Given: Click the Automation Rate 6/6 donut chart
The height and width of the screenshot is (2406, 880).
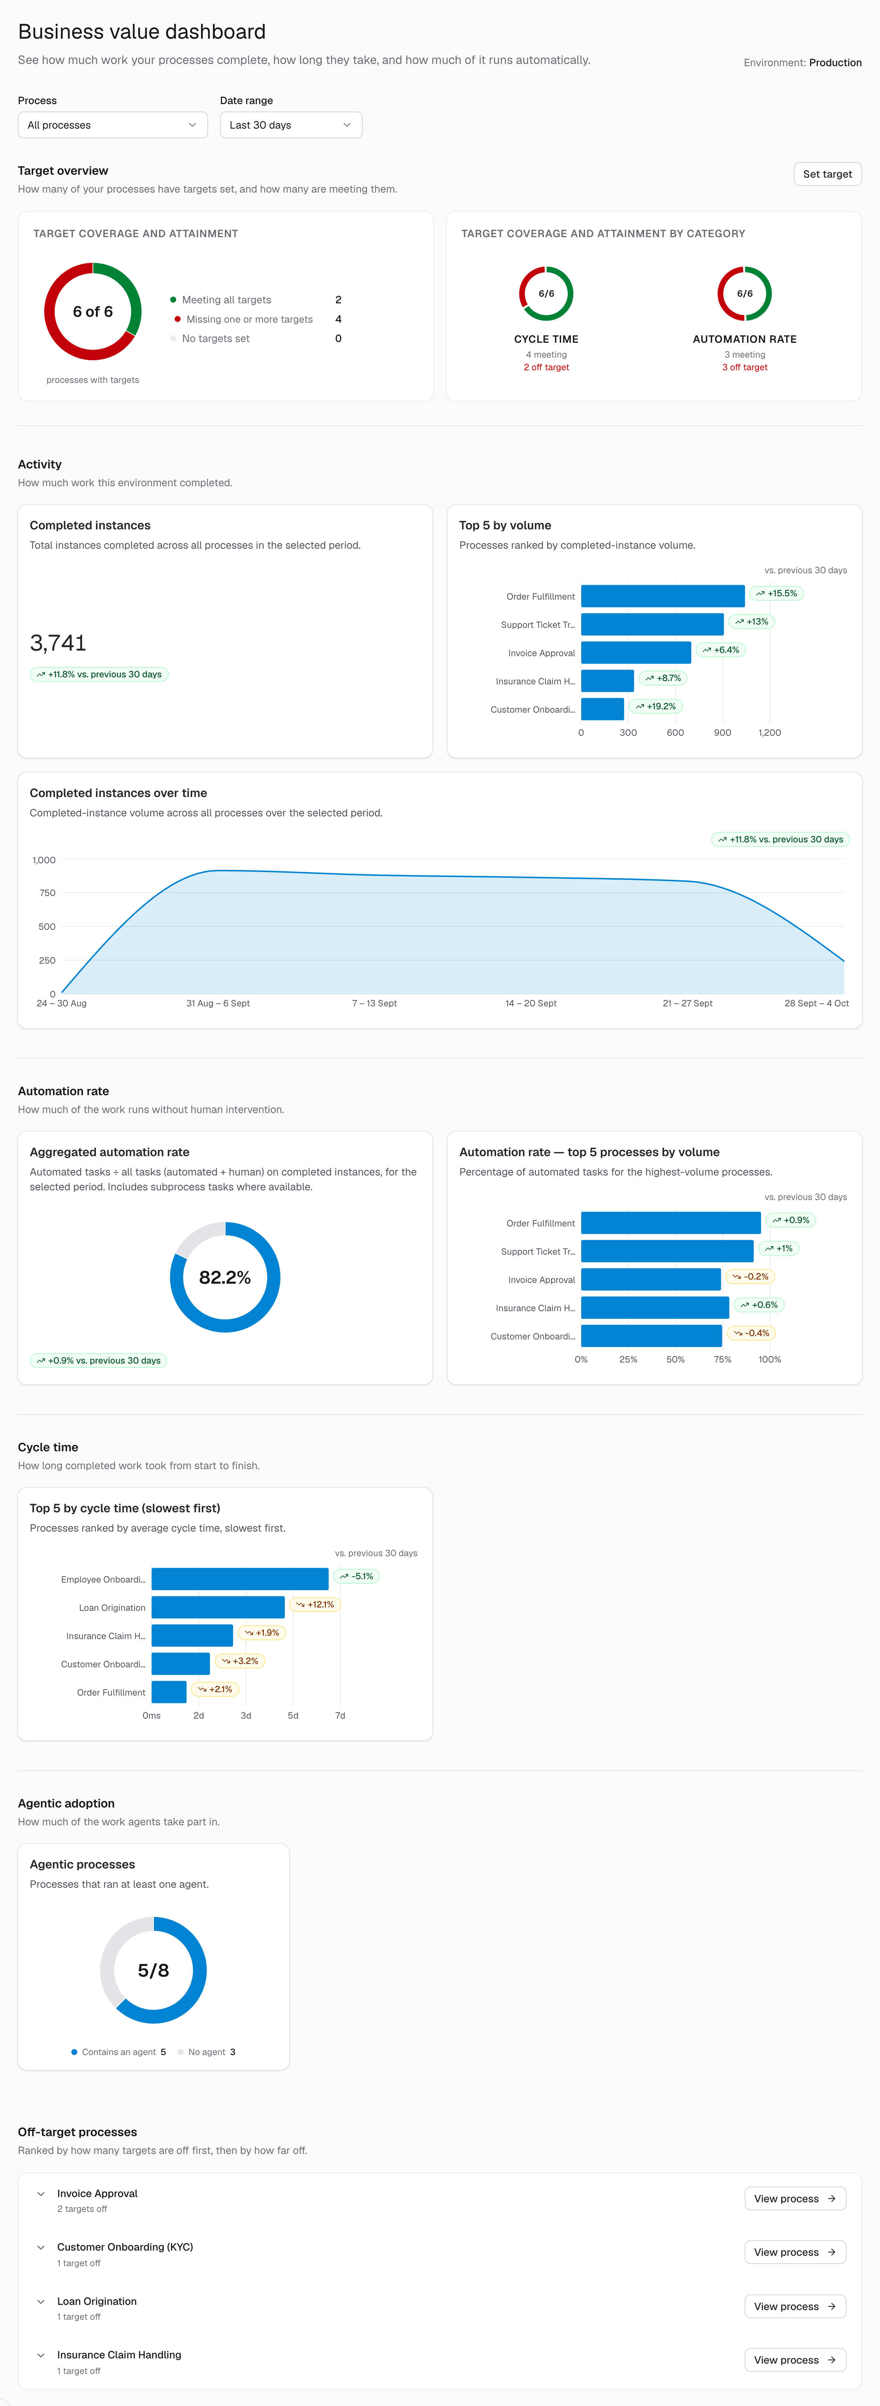Looking at the screenshot, I should [745, 293].
